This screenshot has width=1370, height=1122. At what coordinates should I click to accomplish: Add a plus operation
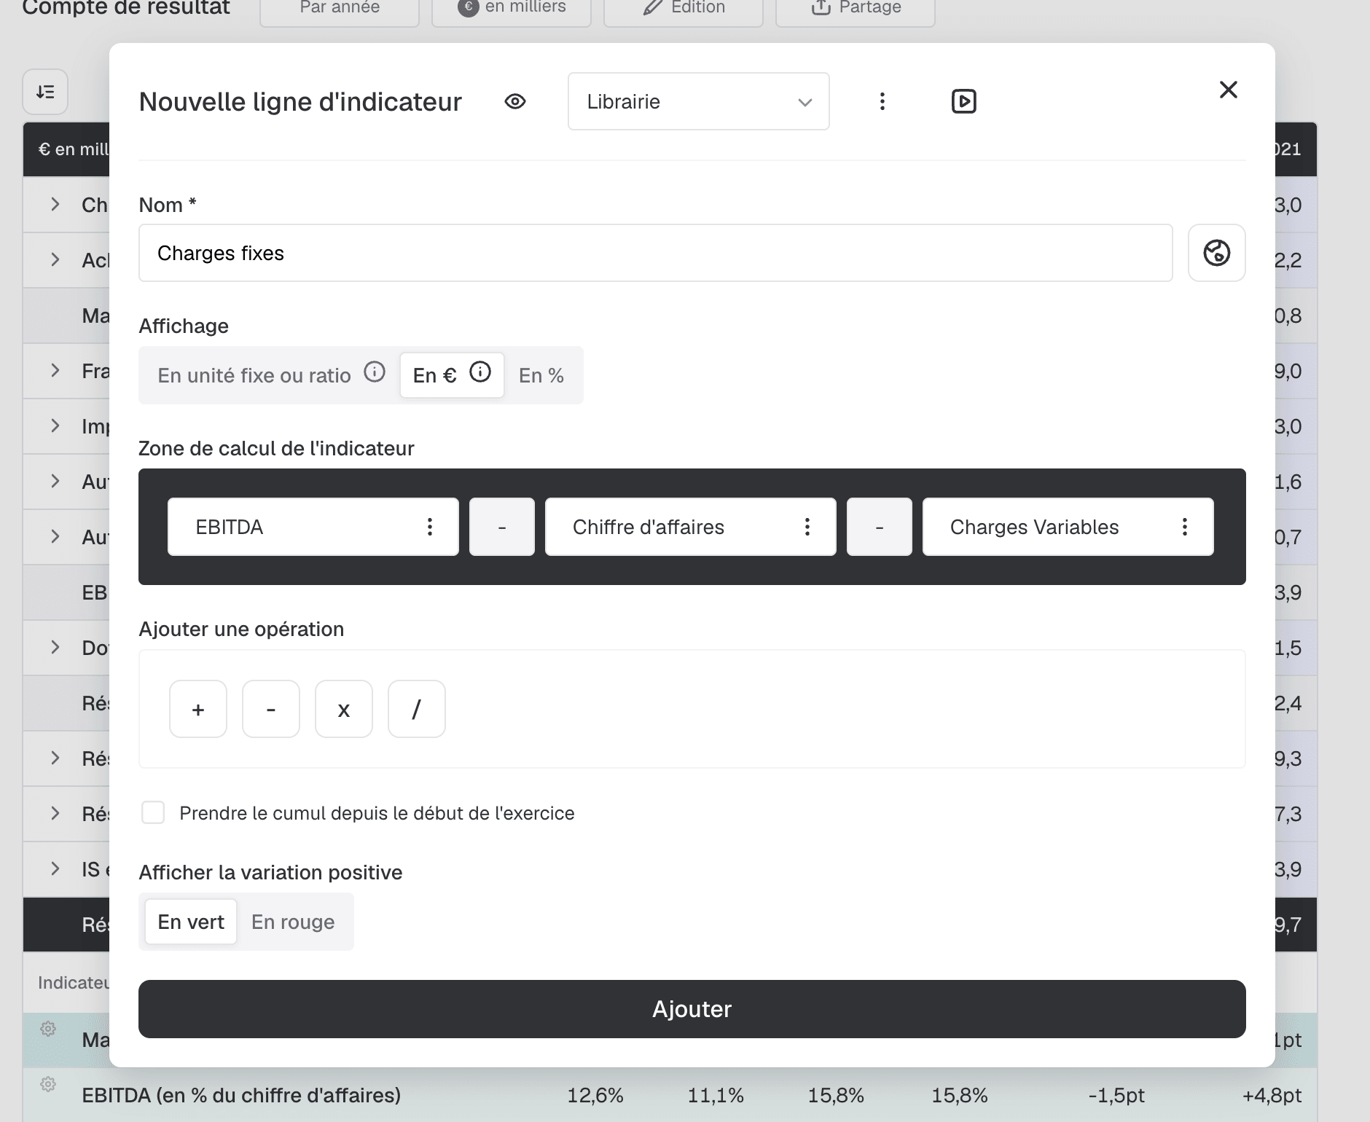pyautogui.click(x=198, y=709)
